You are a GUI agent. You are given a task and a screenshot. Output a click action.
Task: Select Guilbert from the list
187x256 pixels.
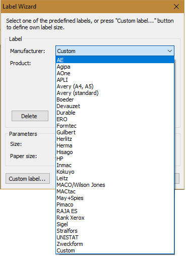115,132
